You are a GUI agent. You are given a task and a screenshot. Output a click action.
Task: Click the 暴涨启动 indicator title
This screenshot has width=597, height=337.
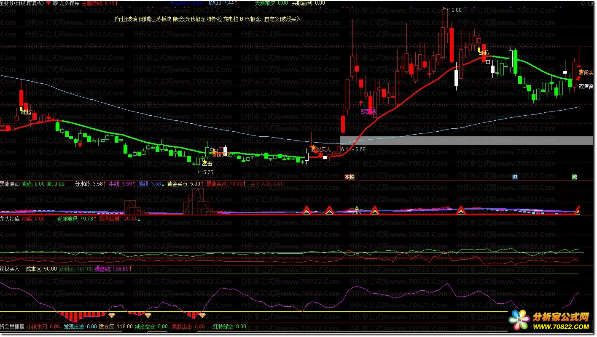point(10,184)
